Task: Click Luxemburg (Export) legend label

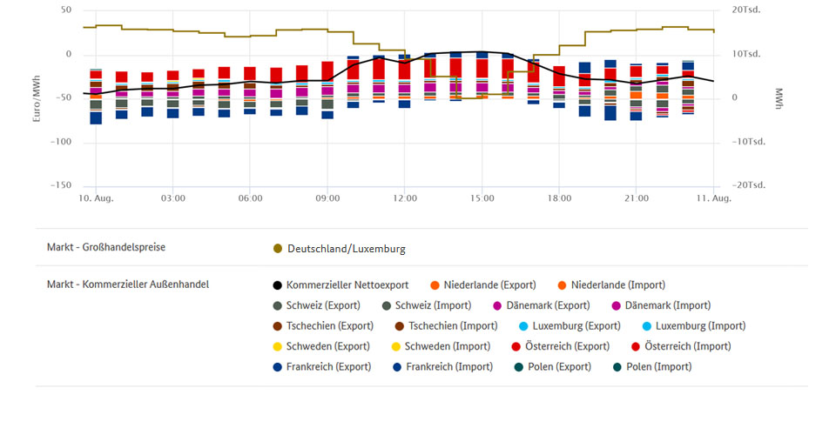Action: click(576, 326)
